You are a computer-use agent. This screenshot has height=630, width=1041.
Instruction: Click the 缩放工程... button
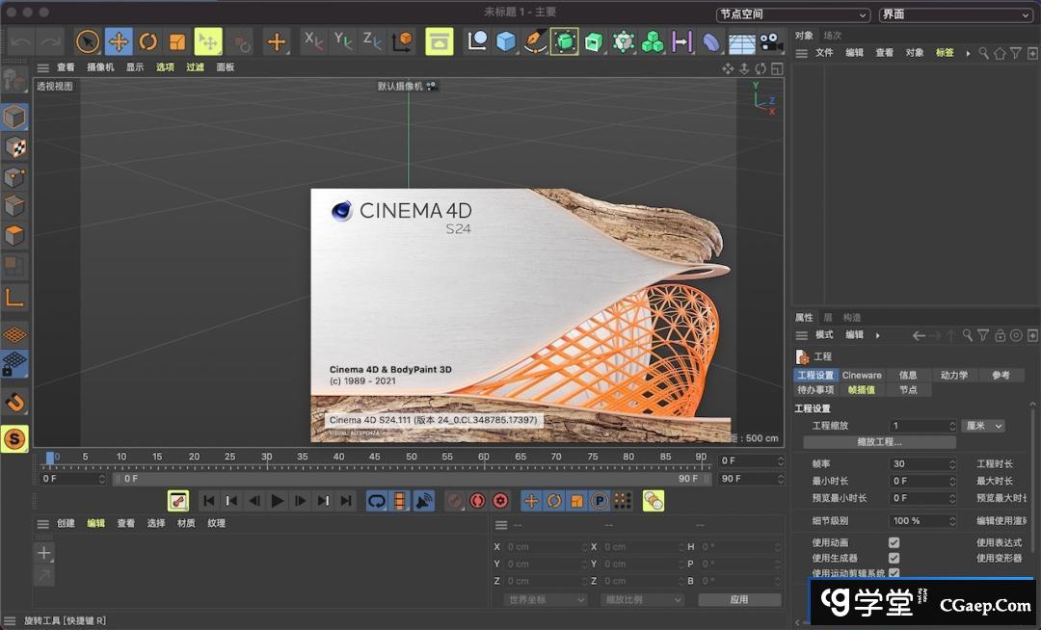[879, 442]
